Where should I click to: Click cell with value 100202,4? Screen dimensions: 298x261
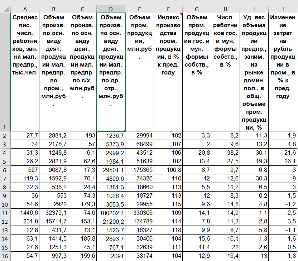(111, 213)
